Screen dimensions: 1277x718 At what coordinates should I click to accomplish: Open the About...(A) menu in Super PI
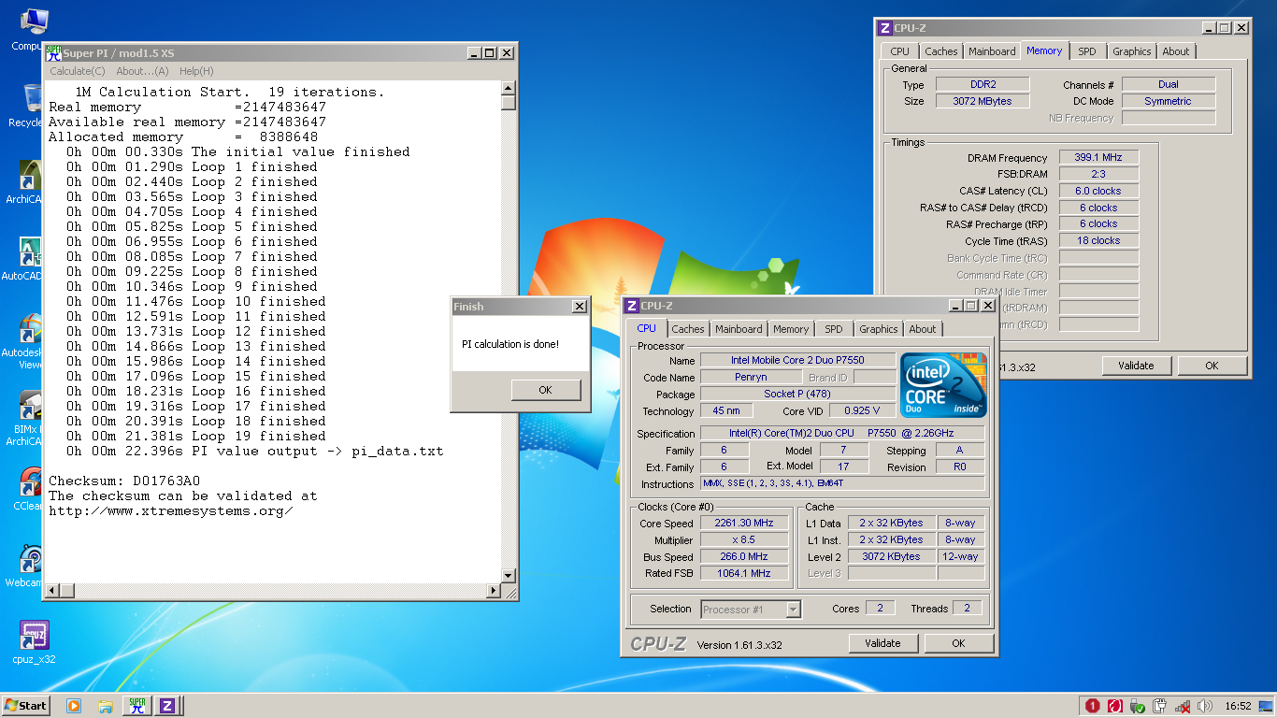pyautogui.click(x=142, y=71)
